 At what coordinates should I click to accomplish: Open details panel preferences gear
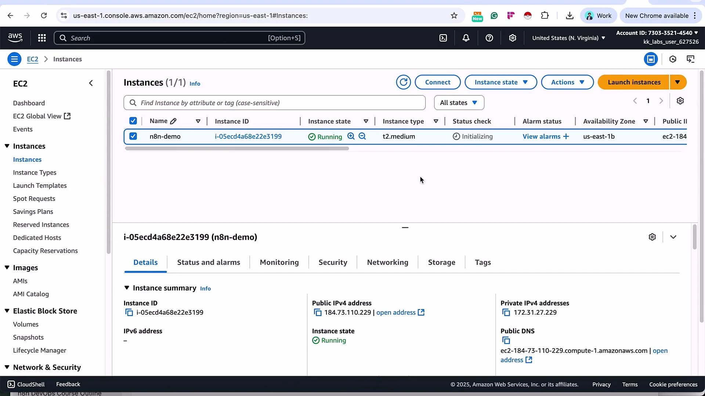click(652, 237)
